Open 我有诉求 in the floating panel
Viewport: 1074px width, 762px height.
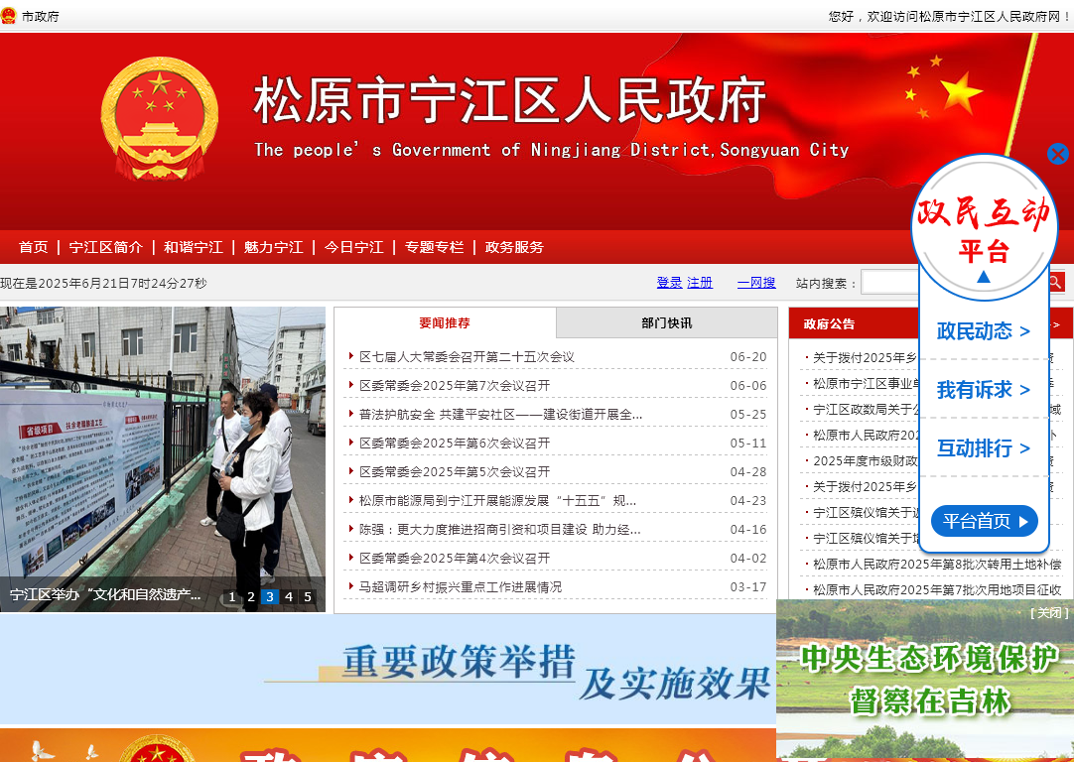(984, 390)
